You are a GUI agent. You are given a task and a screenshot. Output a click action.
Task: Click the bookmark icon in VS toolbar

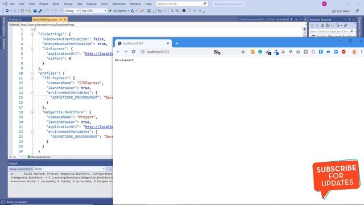[x=184, y=11]
